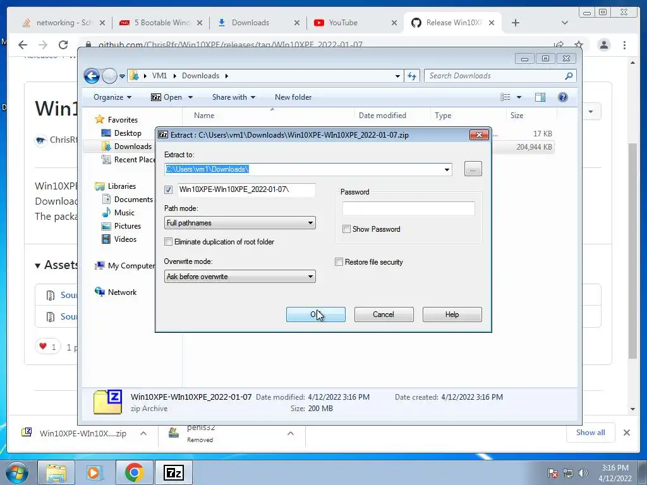Bookmark the page with the star icon
The height and width of the screenshot is (485, 647).
click(579, 45)
